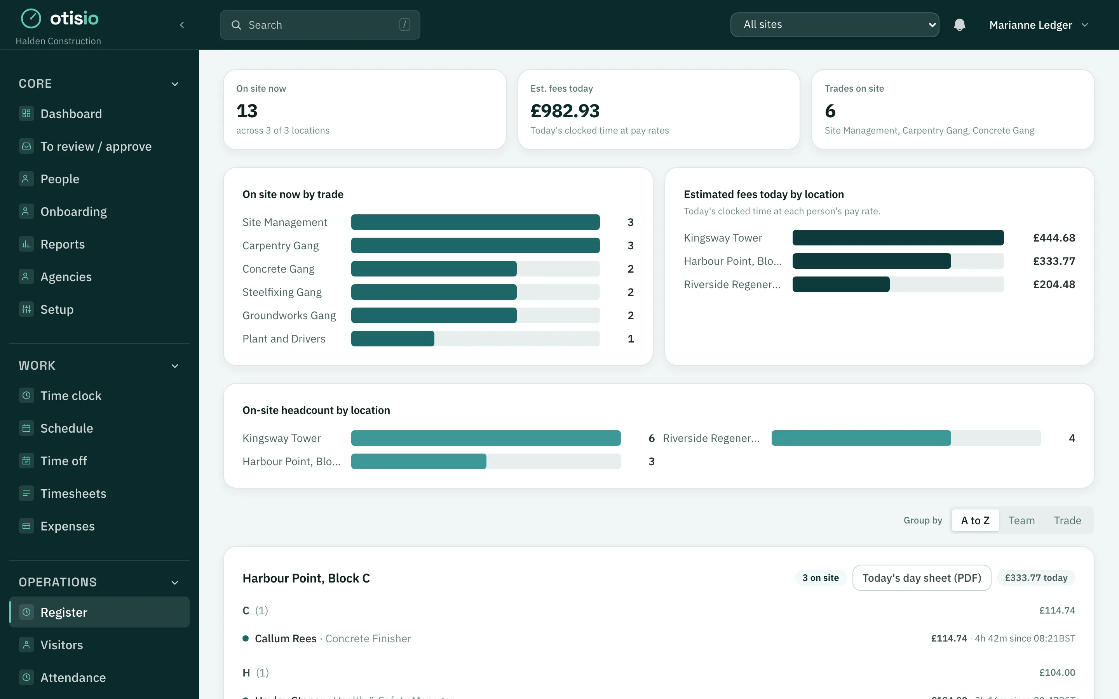Click the Schedule calendar icon
Image resolution: width=1119 pixels, height=699 pixels.
pos(26,428)
